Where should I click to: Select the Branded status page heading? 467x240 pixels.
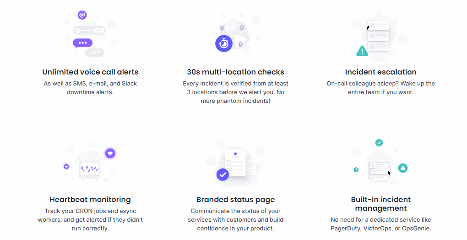pyautogui.click(x=236, y=200)
